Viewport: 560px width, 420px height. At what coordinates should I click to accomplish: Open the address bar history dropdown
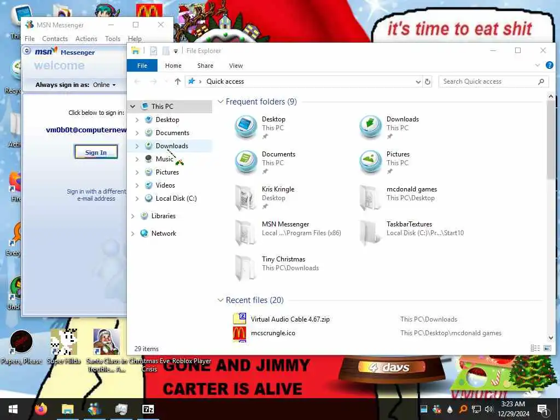pos(418,81)
